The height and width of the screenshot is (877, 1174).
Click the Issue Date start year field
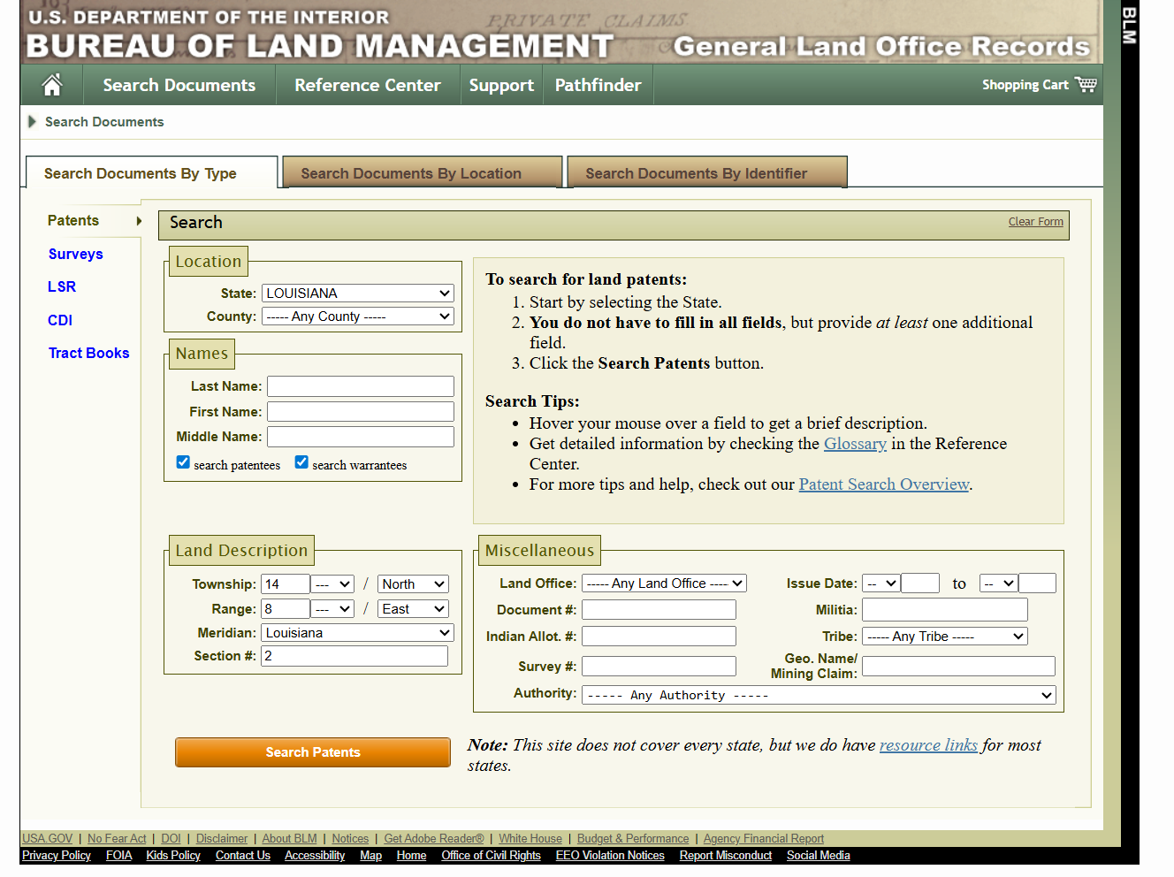coord(920,583)
